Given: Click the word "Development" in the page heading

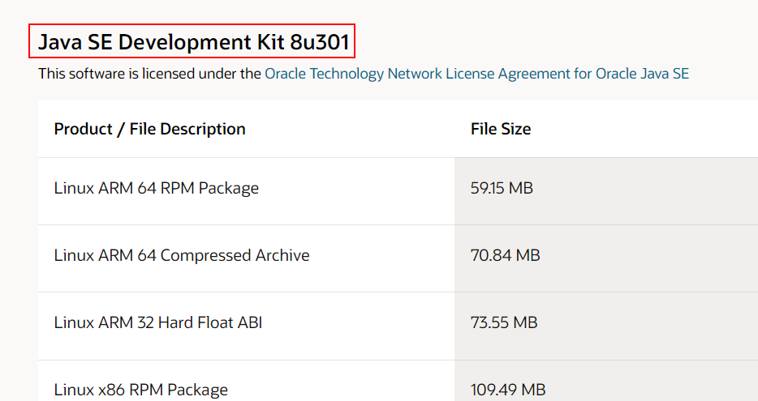Looking at the screenshot, I should (x=185, y=42).
